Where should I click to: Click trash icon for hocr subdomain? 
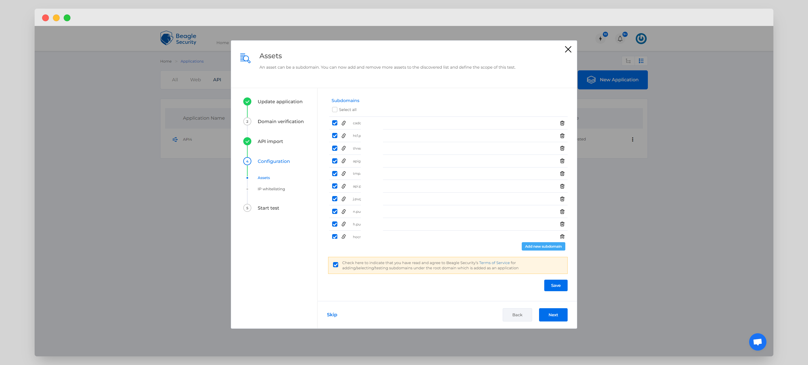point(562,236)
